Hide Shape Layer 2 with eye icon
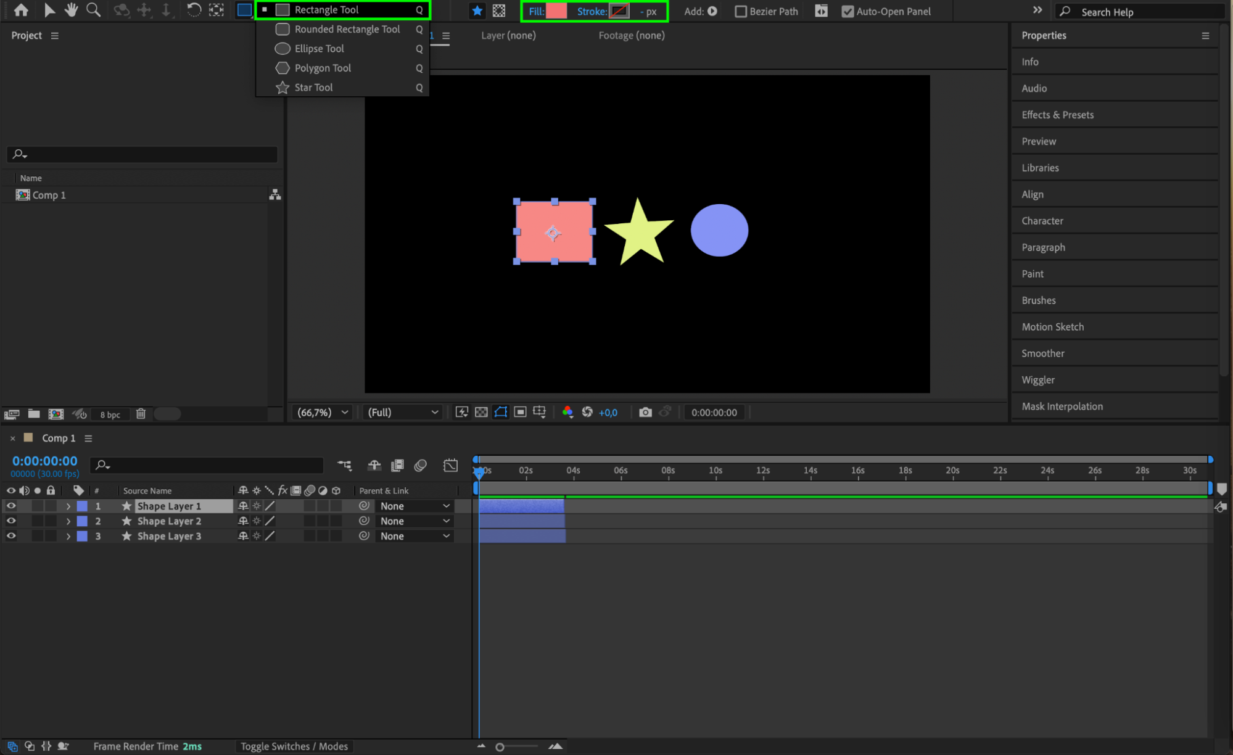 point(11,521)
